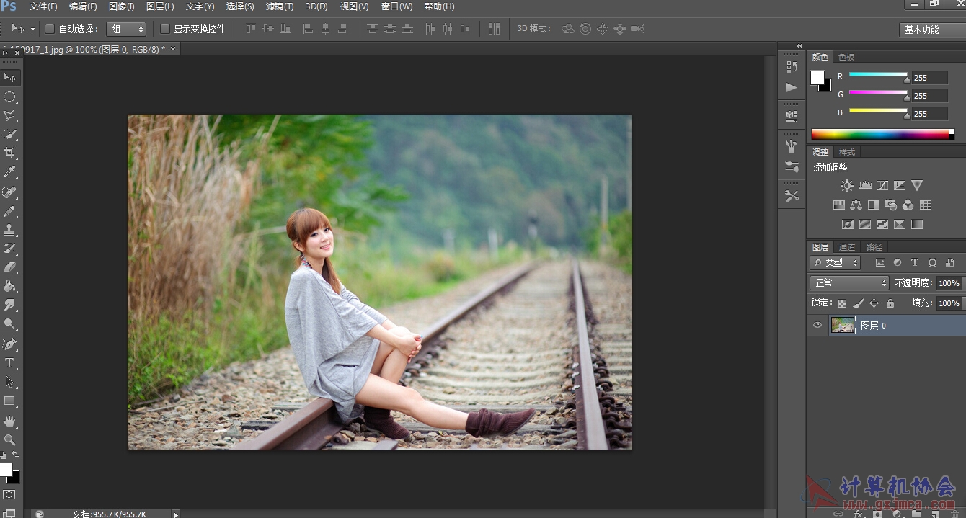
Task: Toggle lock all padlock
Action: pyautogui.click(x=890, y=303)
